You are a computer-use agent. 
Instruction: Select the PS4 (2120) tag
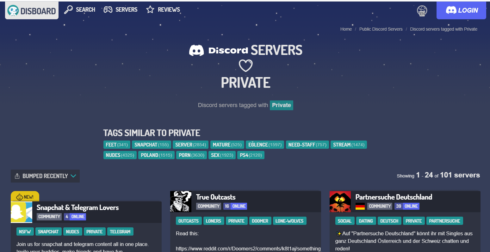251,155
